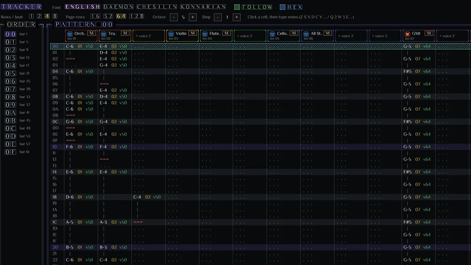Click the F#5 GM1 note in row 04
471x265 pixels.
point(407,71)
